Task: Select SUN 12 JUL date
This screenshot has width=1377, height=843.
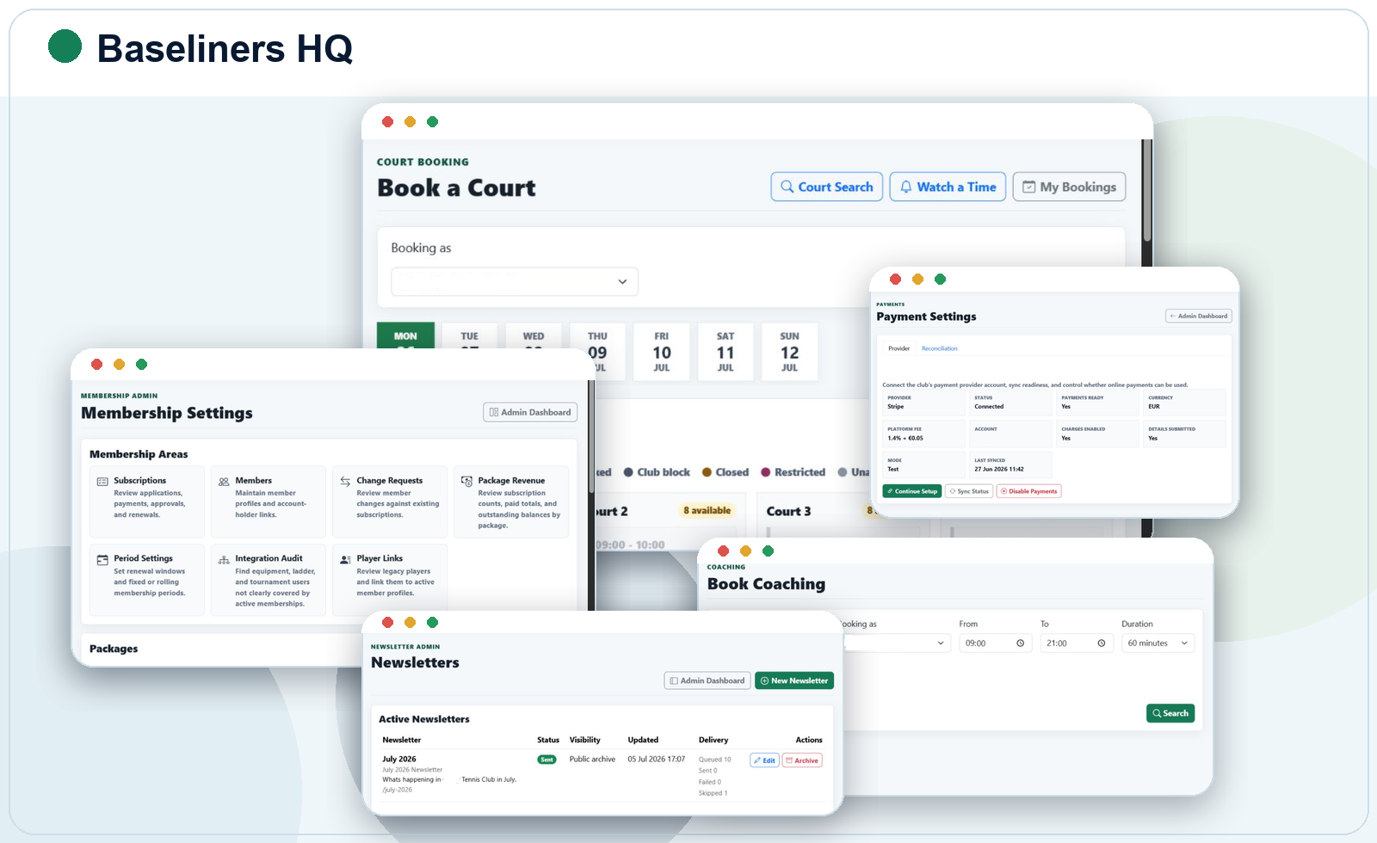Action: point(789,352)
